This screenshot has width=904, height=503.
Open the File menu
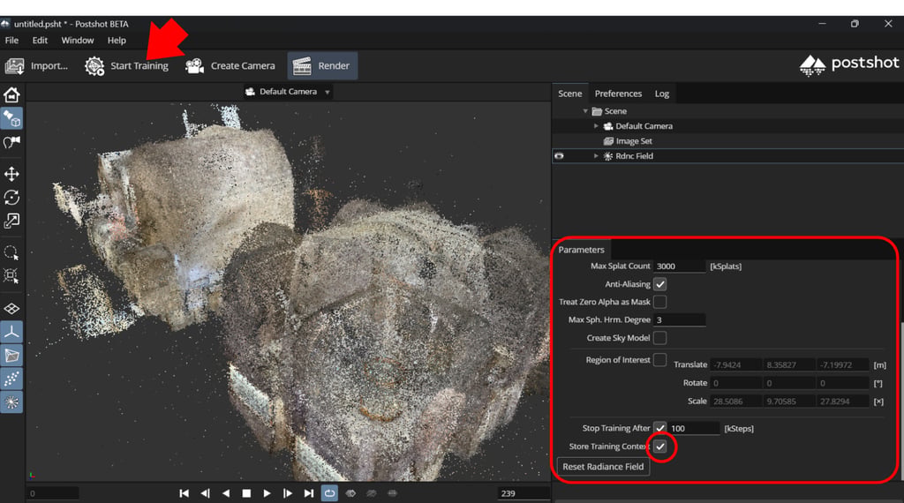click(11, 41)
